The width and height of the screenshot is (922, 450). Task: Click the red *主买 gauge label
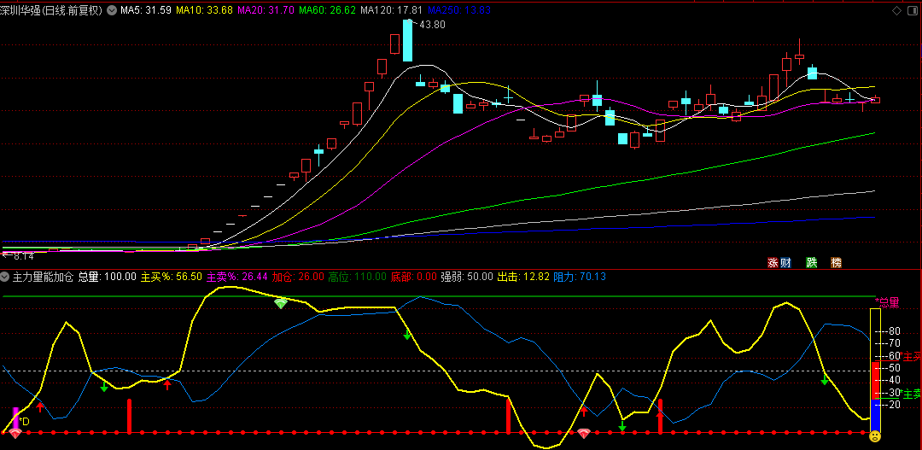911,356
